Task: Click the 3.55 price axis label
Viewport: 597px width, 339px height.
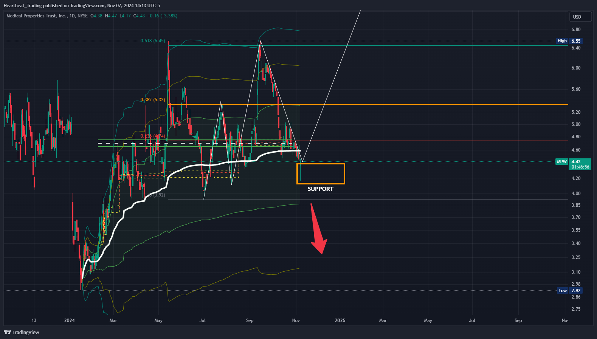Action: pyautogui.click(x=576, y=230)
